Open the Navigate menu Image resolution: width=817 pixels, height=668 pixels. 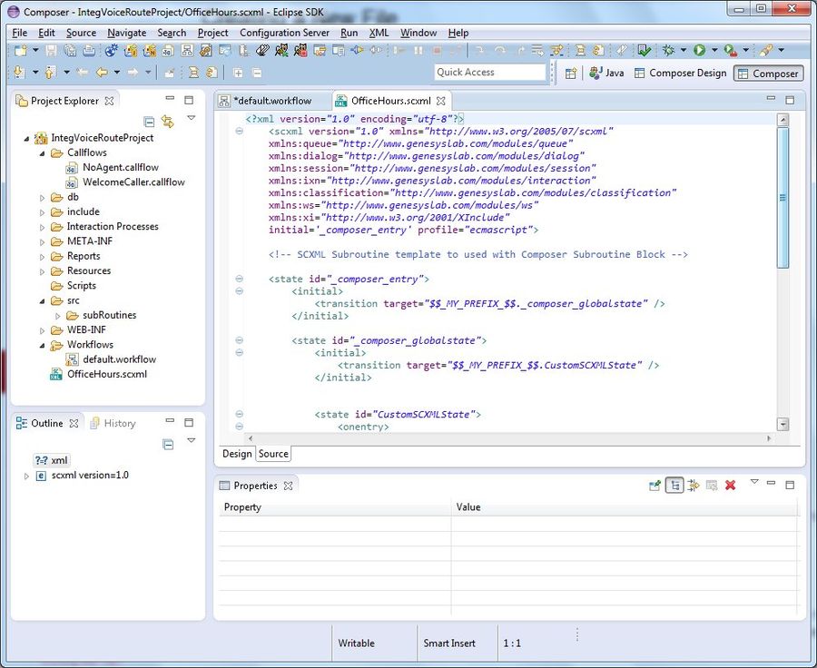coord(126,33)
